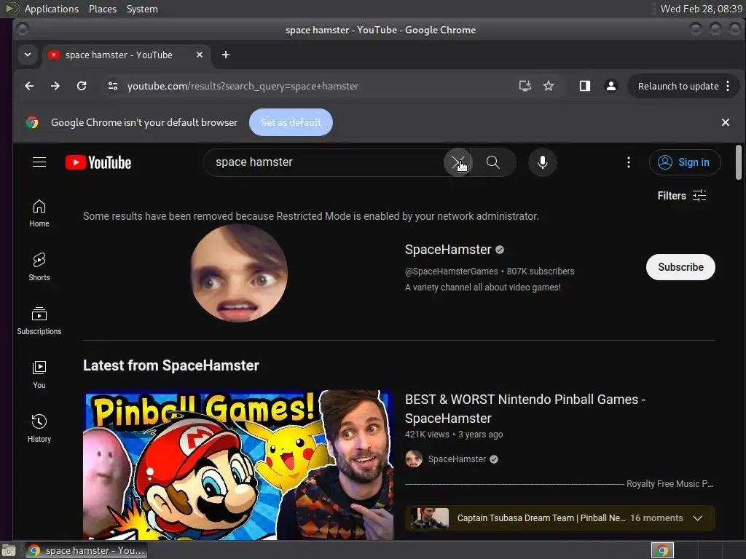Open the SpaceHamster channel title
This screenshot has width=746, height=559.
coord(448,250)
